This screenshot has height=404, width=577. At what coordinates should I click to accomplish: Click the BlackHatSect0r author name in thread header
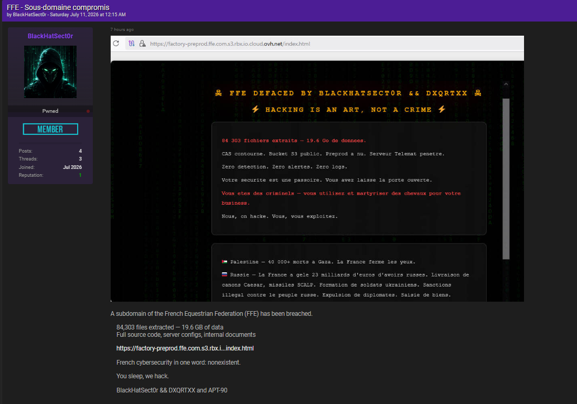click(29, 15)
